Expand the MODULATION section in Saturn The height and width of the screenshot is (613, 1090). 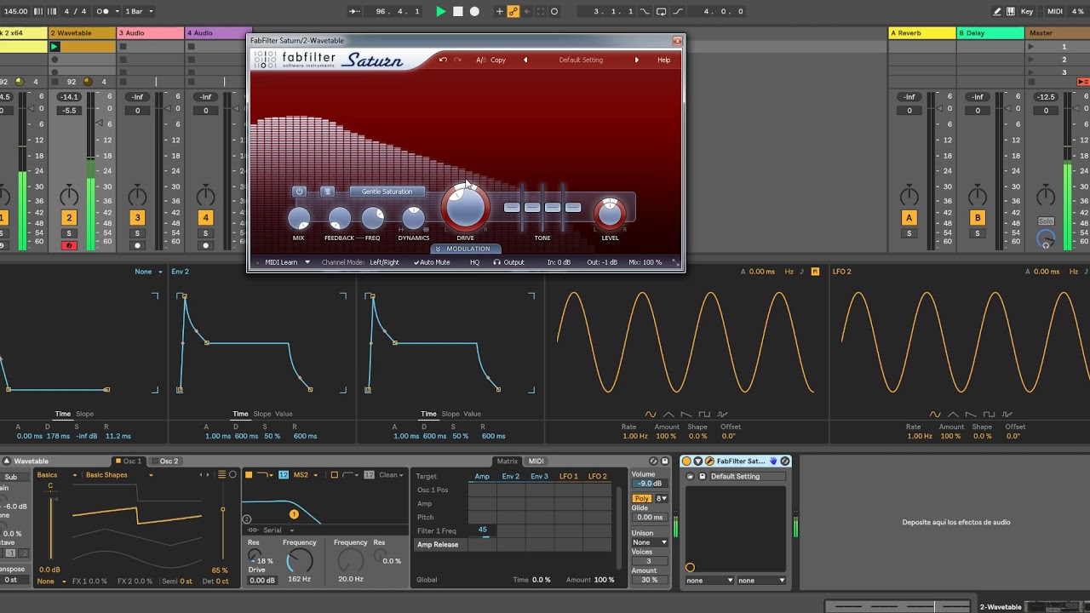[x=465, y=249]
